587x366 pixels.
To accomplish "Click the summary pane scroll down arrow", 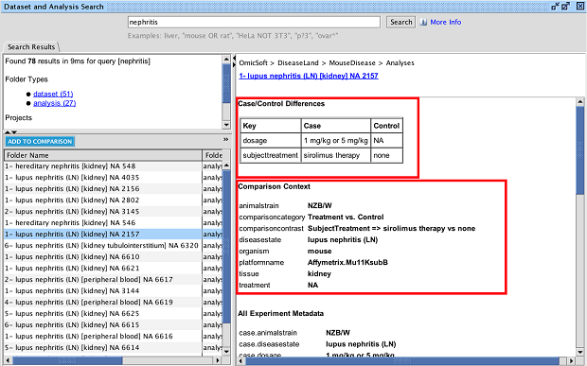I will click(x=226, y=125).
